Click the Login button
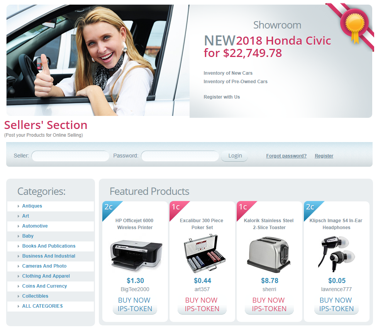The width and height of the screenshot is (378, 330). click(234, 156)
